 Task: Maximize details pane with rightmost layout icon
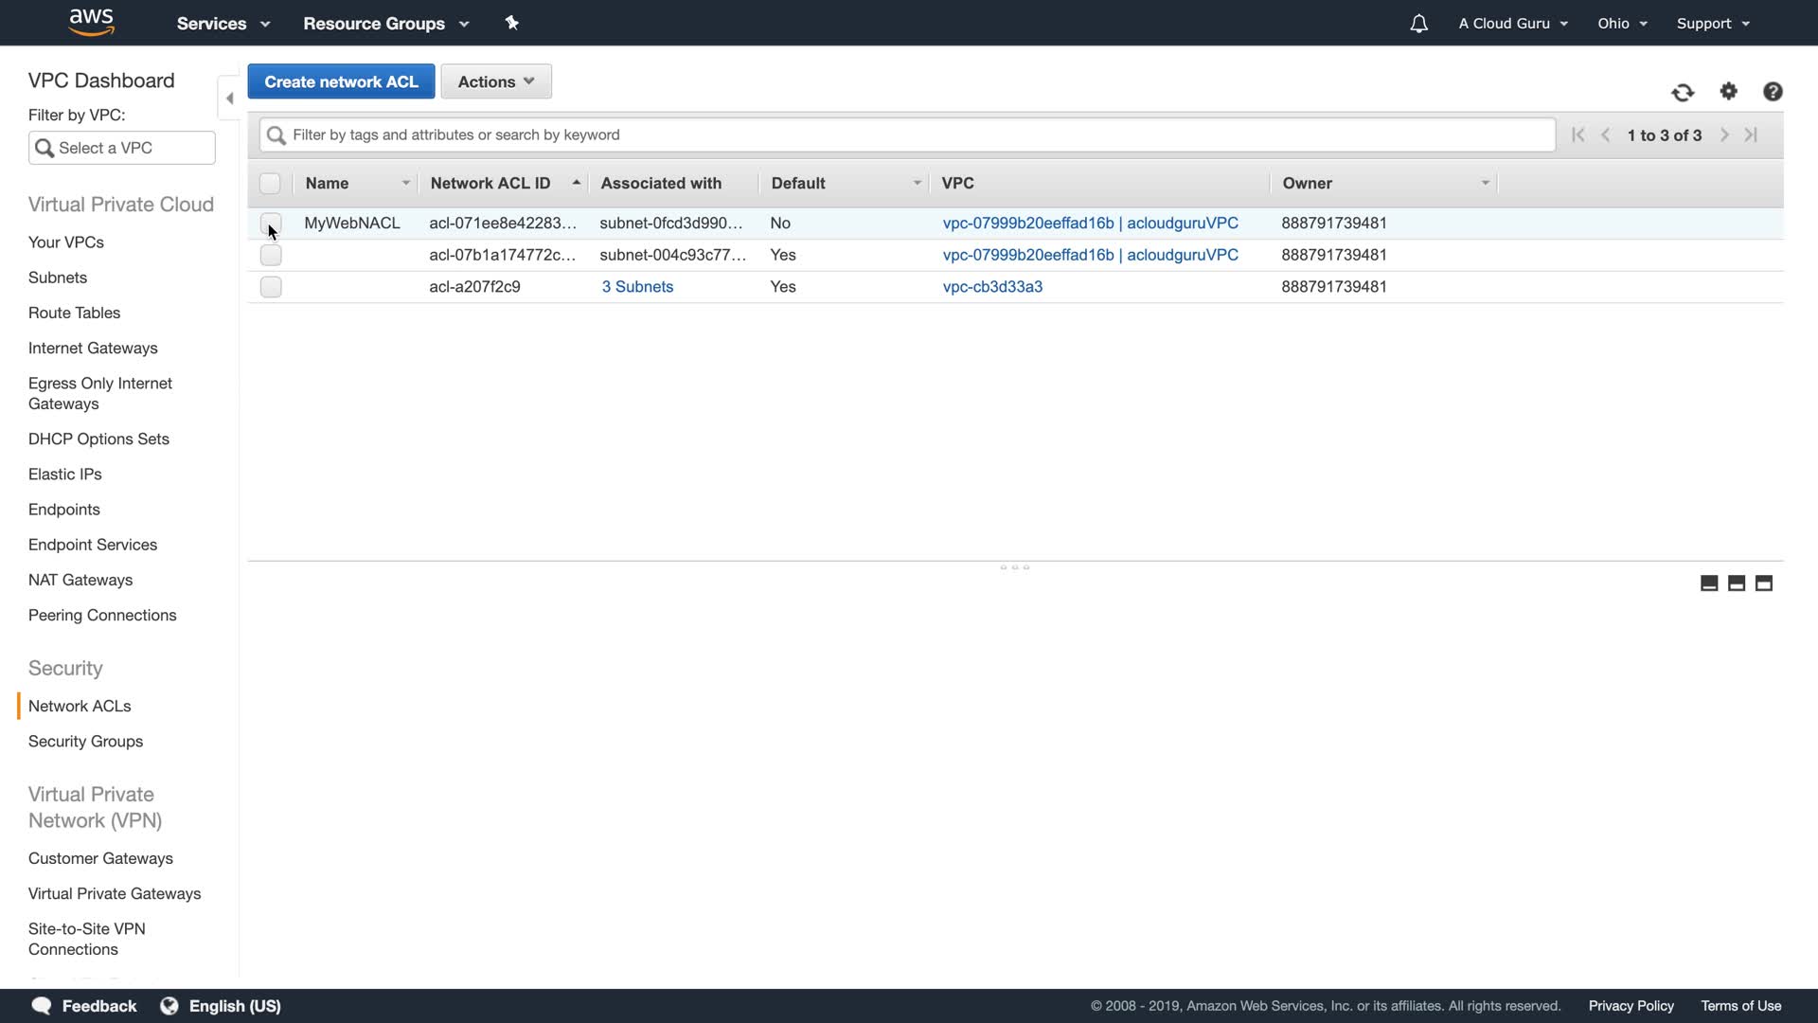(x=1763, y=583)
